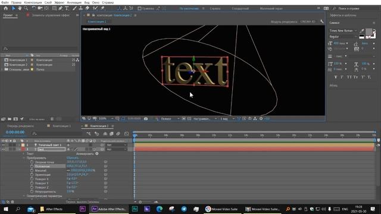Select the Camera tool
This screenshot has height=214, width=381.
(x=40, y=8)
